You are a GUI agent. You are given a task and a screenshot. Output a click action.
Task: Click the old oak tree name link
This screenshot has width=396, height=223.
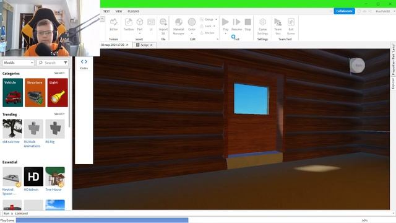pos(11,142)
